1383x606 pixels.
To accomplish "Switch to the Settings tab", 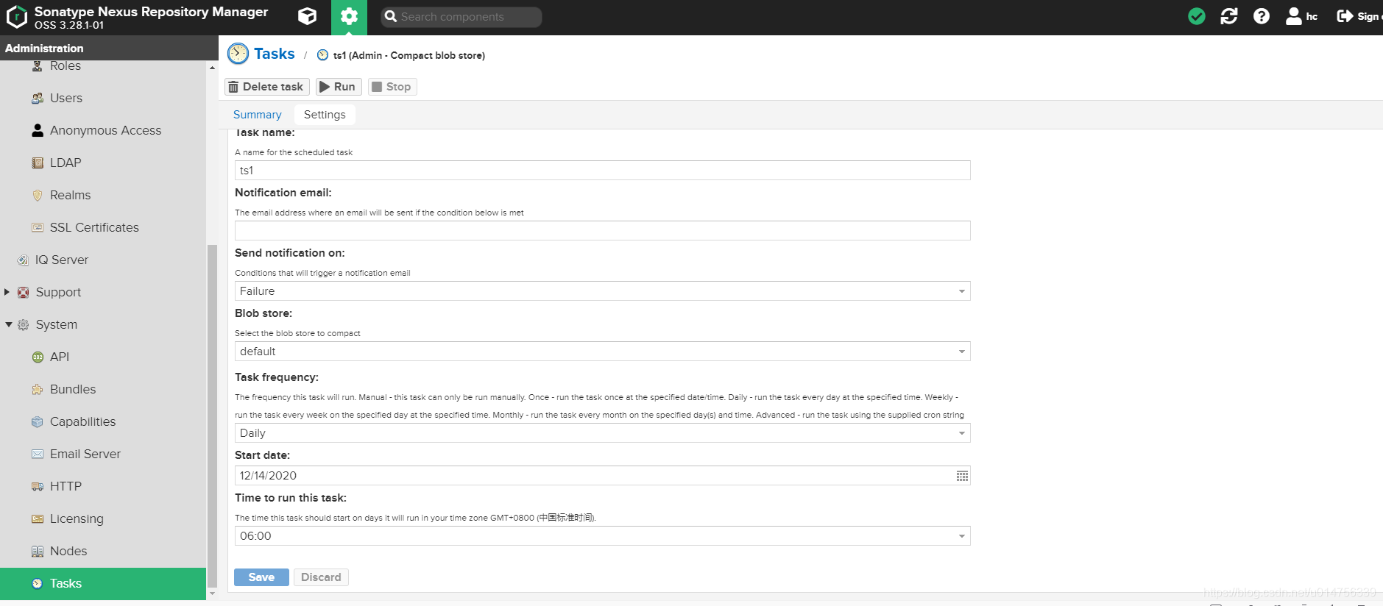I will 325,115.
